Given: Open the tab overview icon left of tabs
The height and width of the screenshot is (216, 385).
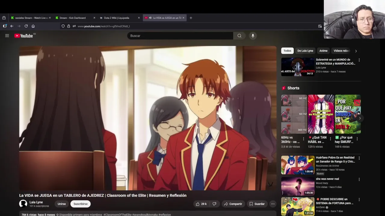Looking at the screenshot, I should point(4,18).
